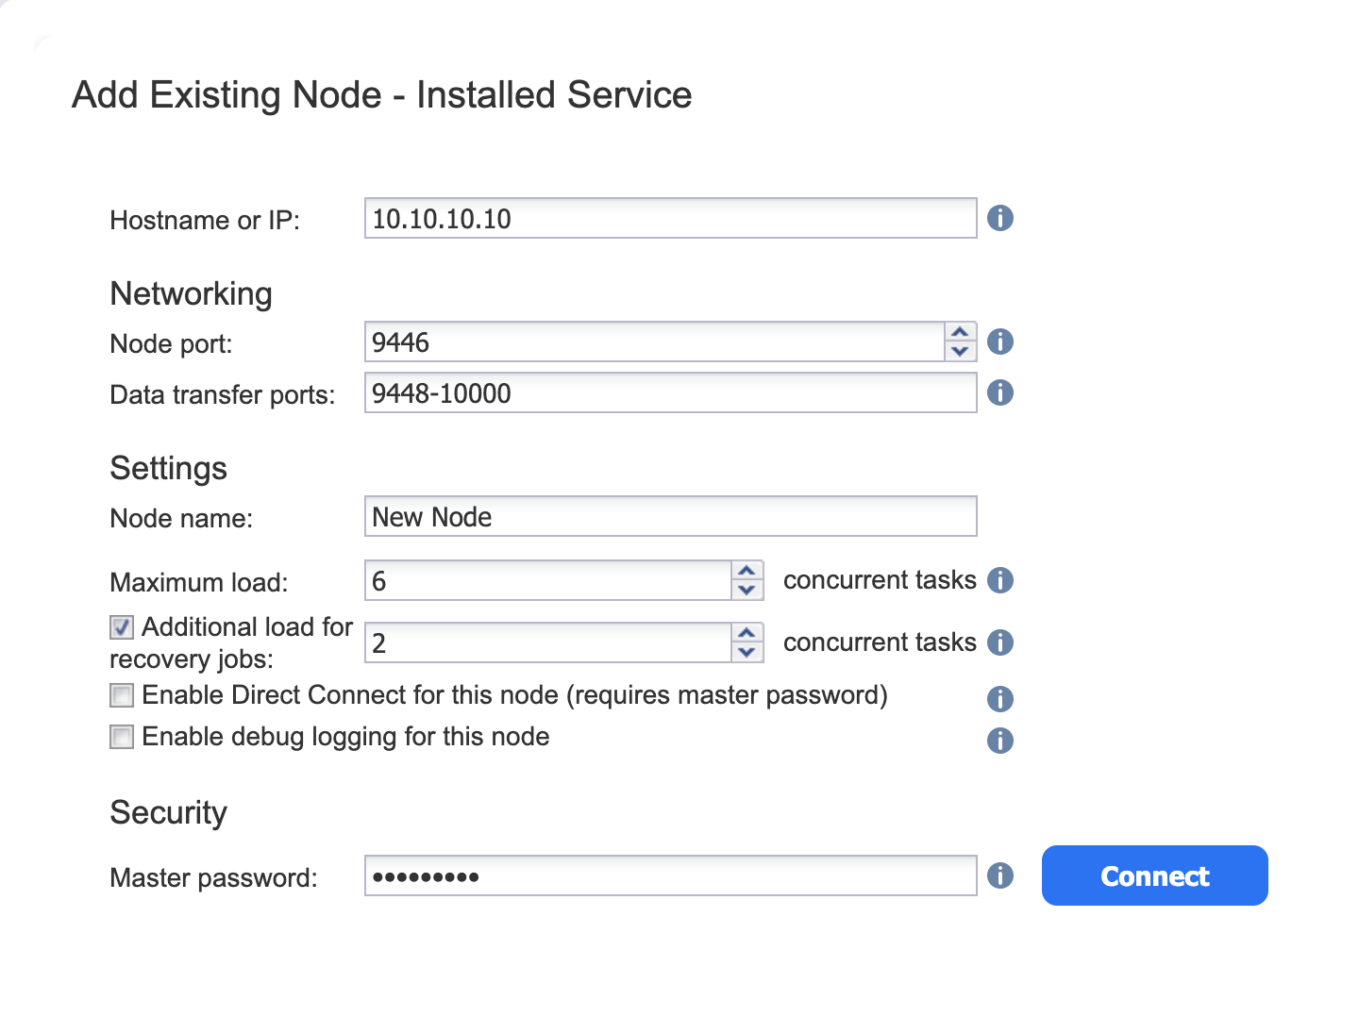Decrease recovery job load with the down arrow
The width and height of the screenshot is (1359, 1017).
[747, 651]
